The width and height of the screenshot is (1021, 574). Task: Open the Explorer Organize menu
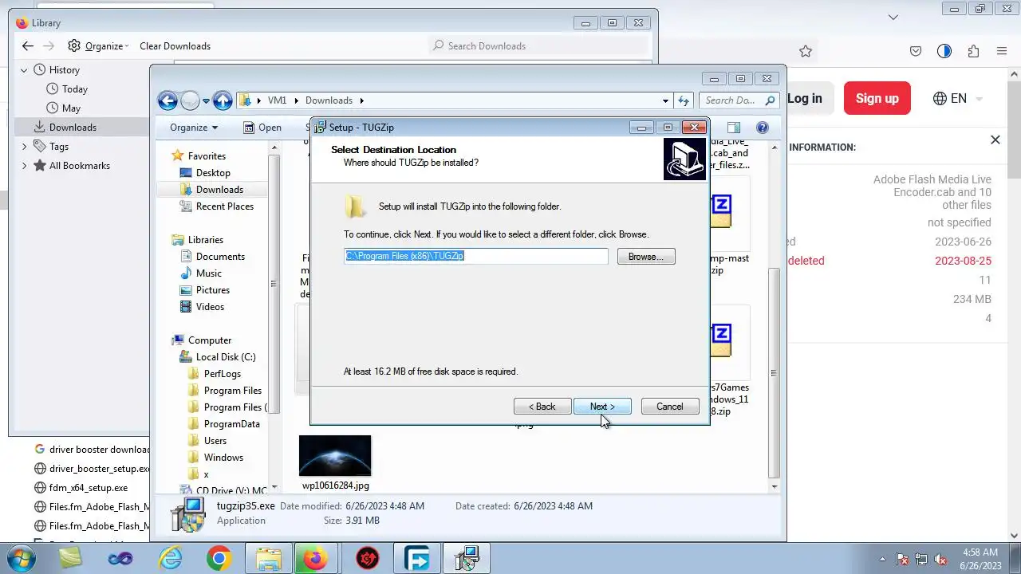click(194, 128)
